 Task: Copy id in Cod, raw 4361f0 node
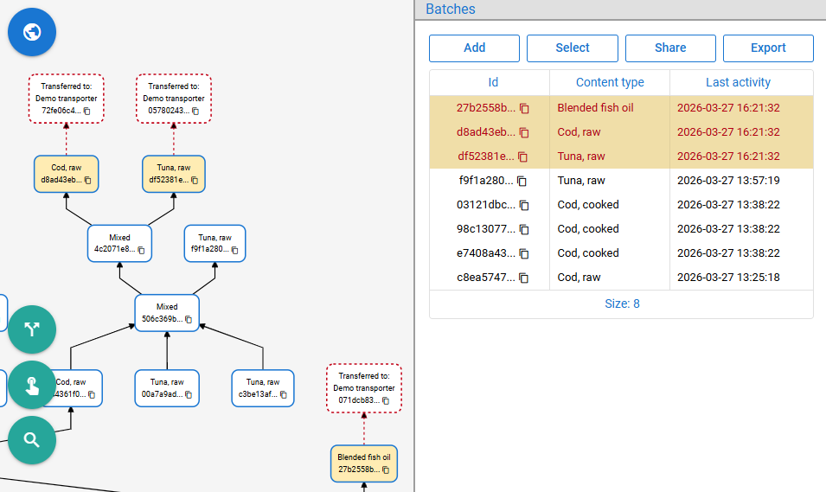[92, 394]
